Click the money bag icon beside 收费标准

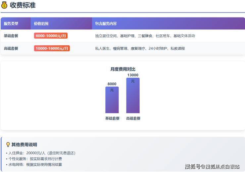[4, 5]
